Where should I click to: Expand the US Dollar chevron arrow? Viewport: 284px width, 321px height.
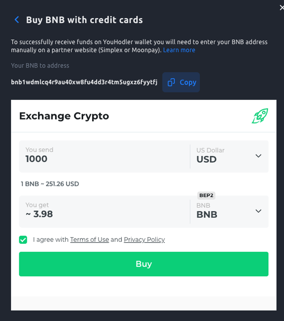click(x=259, y=156)
